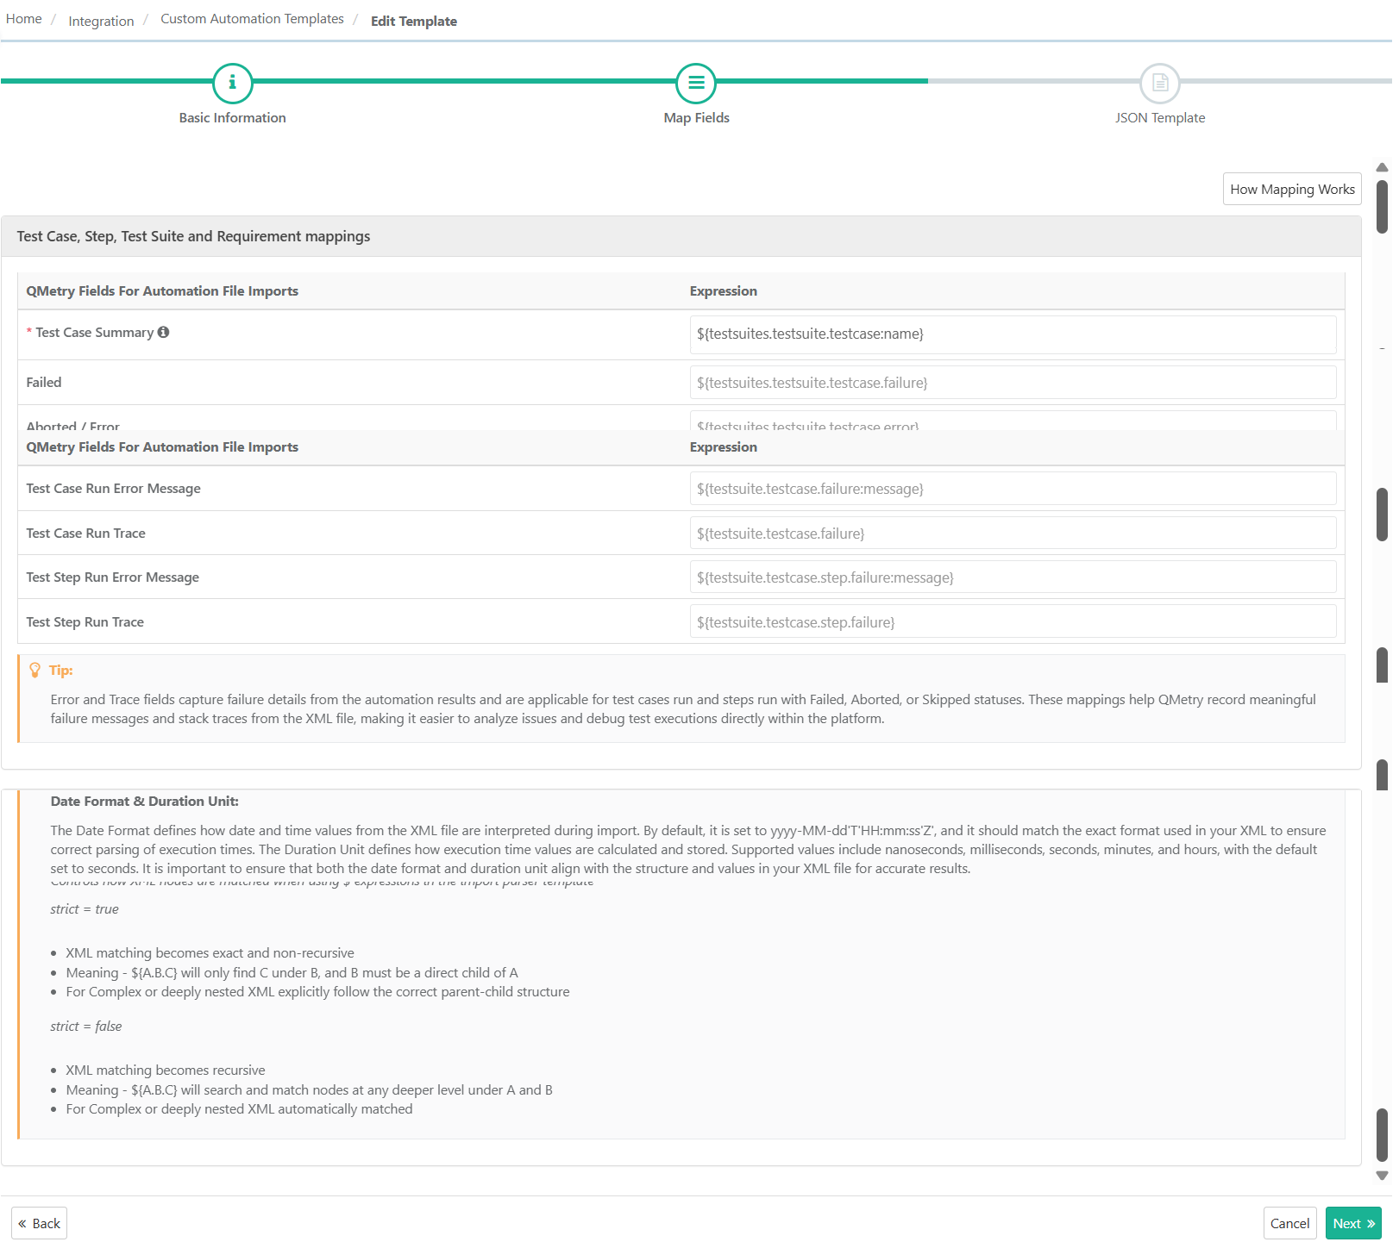The image size is (1399, 1242).
Task: Open How Mapping Works help
Action: pos(1292,189)
